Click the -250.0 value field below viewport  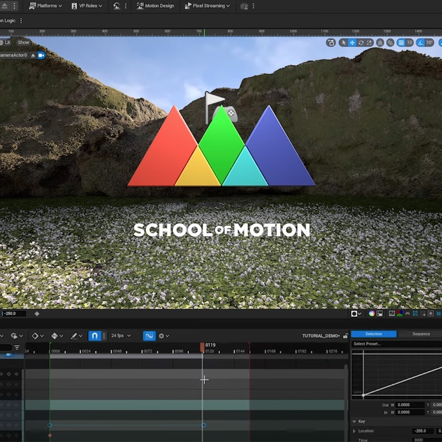pos(14,313)
